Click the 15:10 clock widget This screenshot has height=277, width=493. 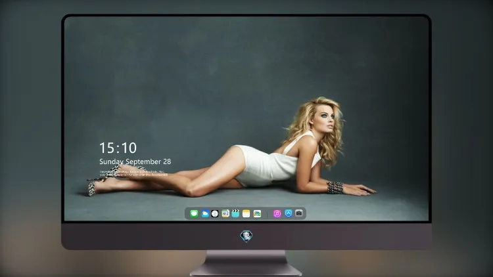pos(118,148)
